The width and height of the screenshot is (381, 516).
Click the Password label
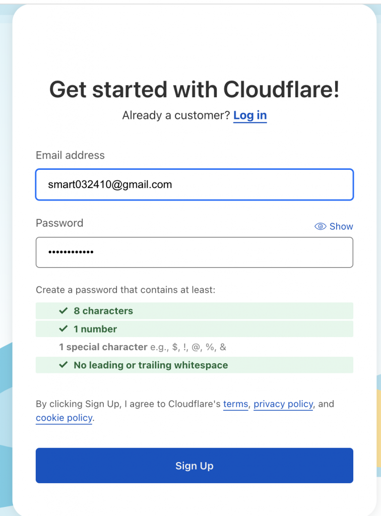pos(59,223)
